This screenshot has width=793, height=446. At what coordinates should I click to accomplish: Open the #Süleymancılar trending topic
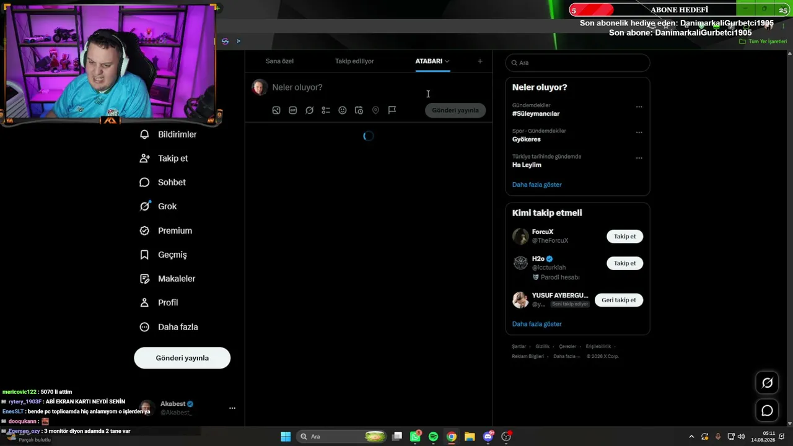point(536,114)
